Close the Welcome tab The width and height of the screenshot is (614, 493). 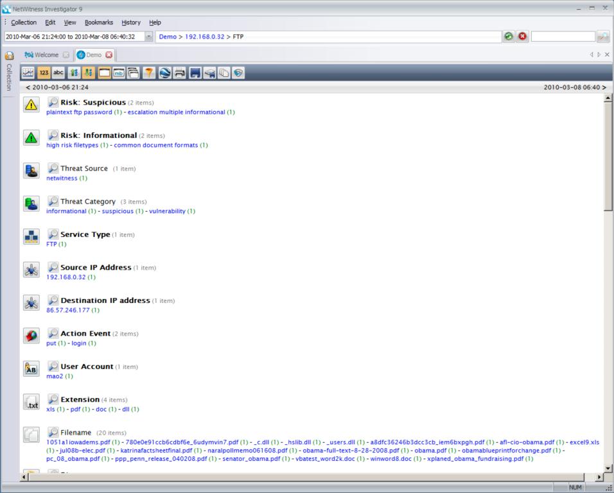pyautogui.click(x=66, y=55)
